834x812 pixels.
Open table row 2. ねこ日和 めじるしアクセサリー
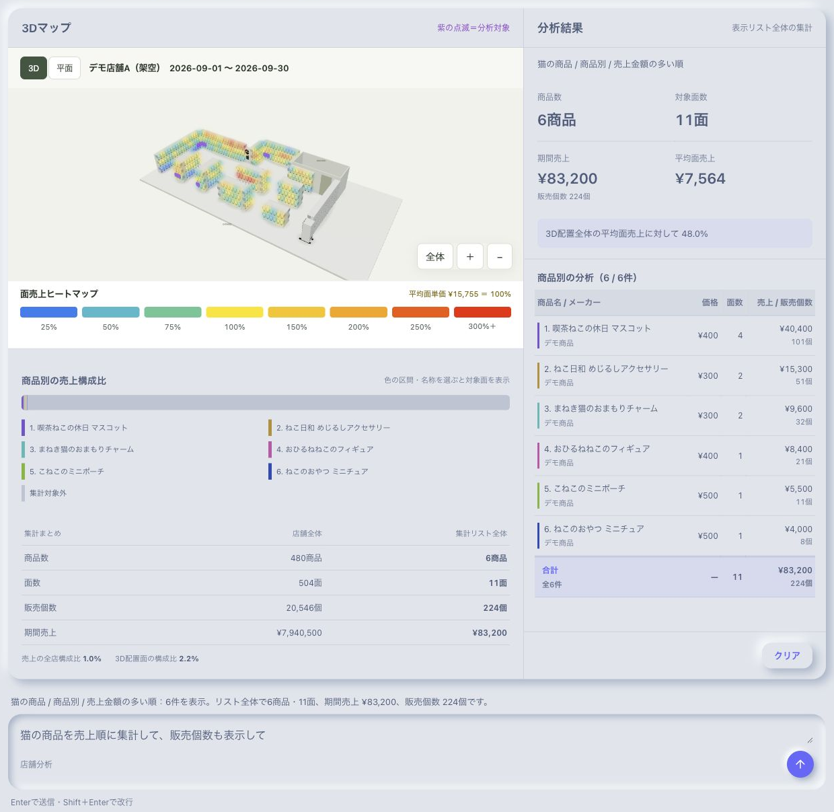[x=675, y=375]
